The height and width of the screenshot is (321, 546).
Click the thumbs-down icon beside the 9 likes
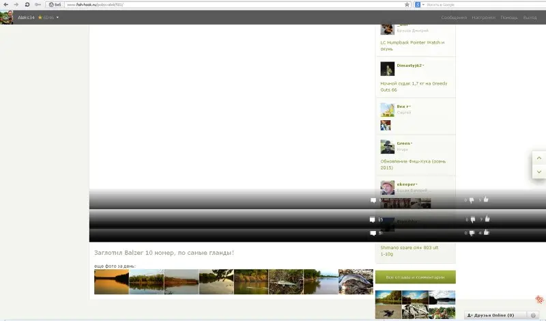(472, 200)
